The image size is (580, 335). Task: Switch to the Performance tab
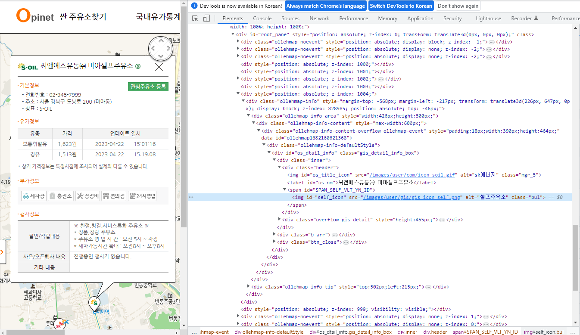[354, 19]
